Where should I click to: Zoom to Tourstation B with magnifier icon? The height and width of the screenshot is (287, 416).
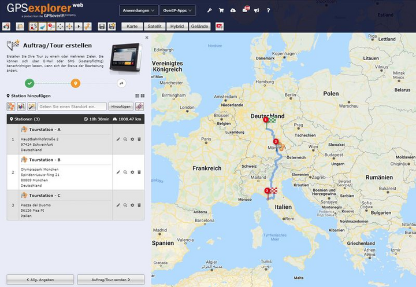click(x=125, y=172)
